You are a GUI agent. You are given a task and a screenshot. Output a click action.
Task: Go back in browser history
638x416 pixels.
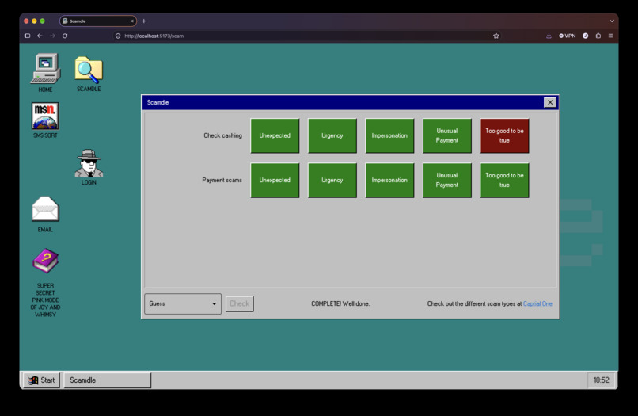[40, 36]
